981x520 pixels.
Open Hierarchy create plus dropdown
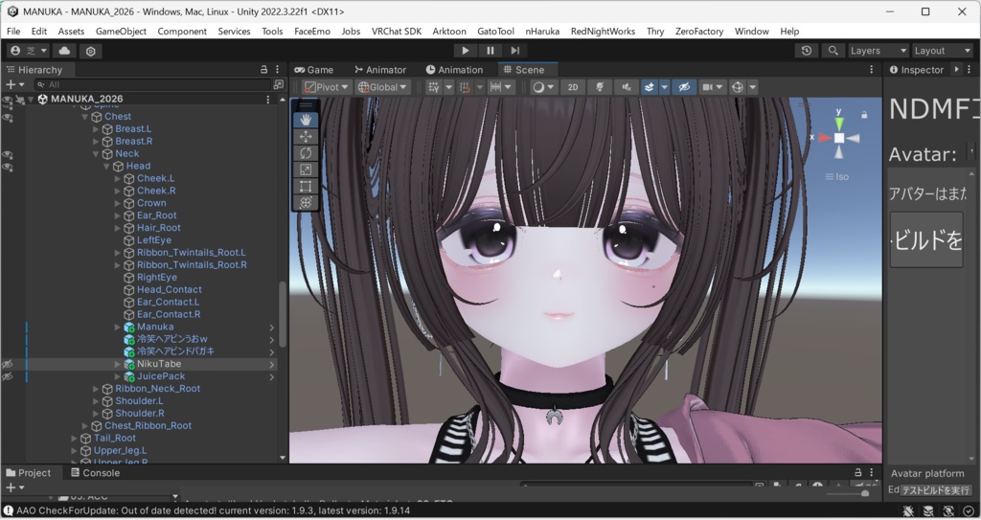click(14, 84)
